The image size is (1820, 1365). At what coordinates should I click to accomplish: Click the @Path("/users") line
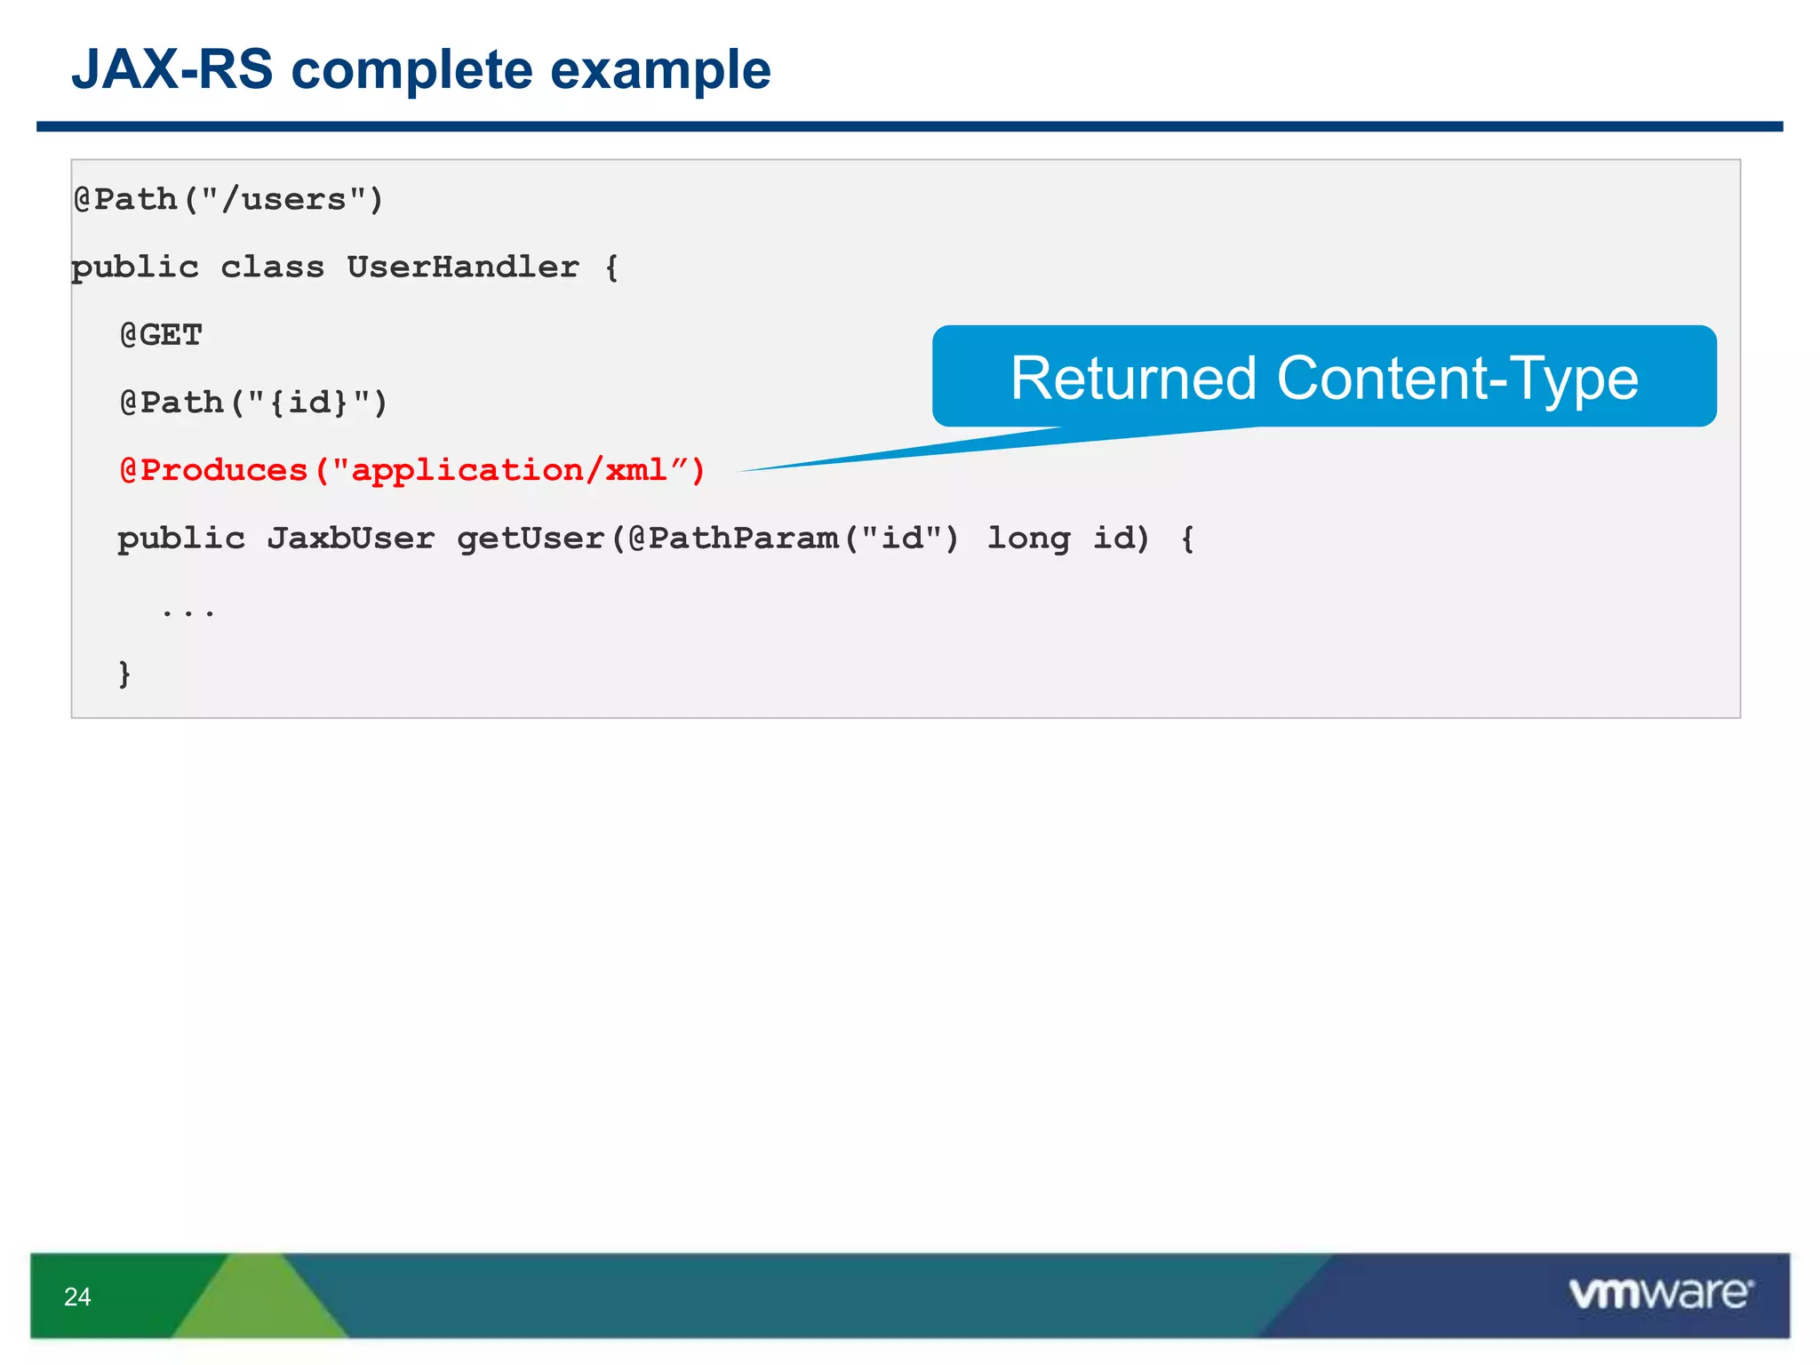pyautogui.click(x=228, y=199)
